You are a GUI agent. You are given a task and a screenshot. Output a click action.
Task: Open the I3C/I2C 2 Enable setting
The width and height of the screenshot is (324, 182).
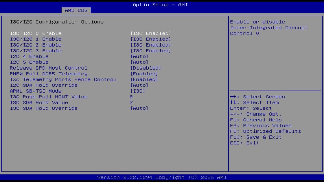35,45
